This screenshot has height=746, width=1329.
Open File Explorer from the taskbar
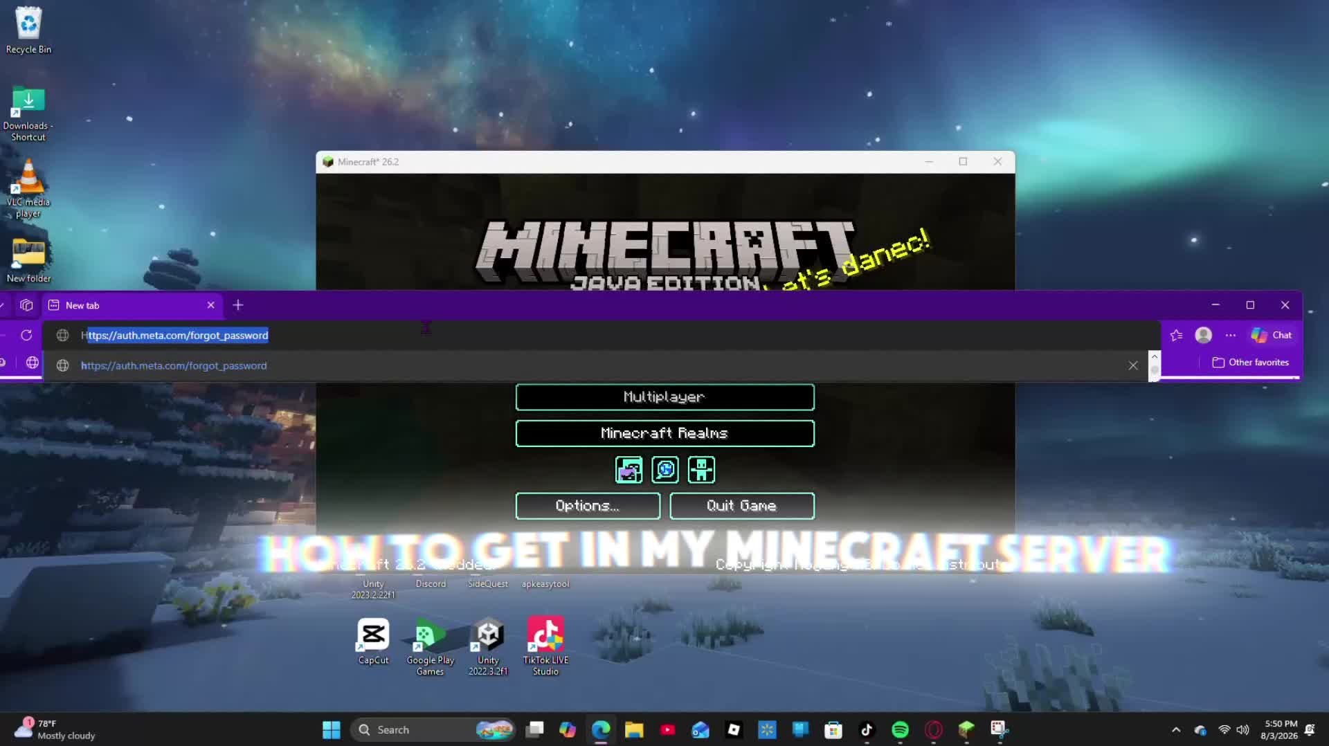(x=634, y=729)
